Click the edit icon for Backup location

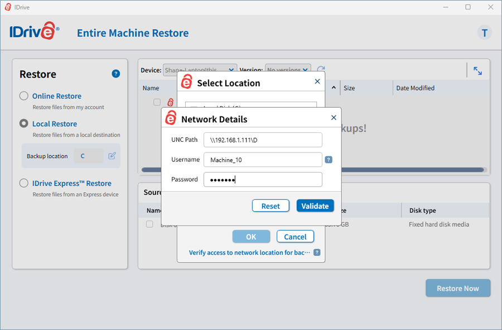tap(112, 156)
